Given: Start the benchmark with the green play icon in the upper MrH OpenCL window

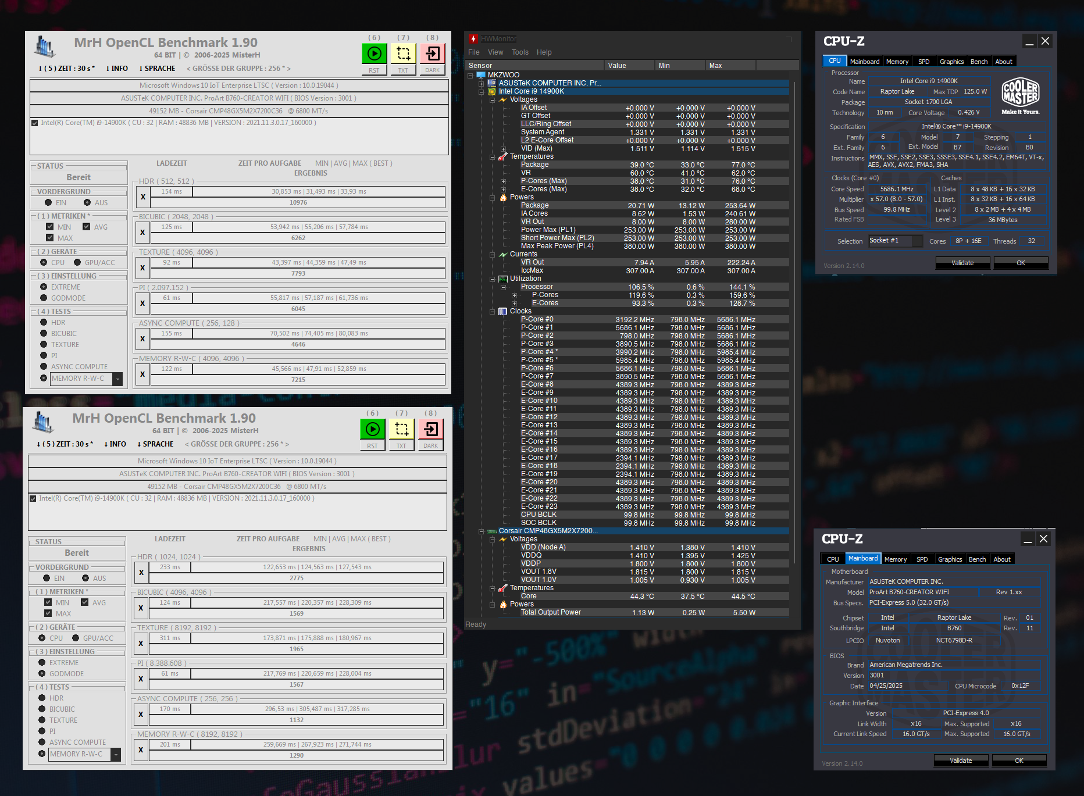Looking at the screenshot, I should point(374,53).
